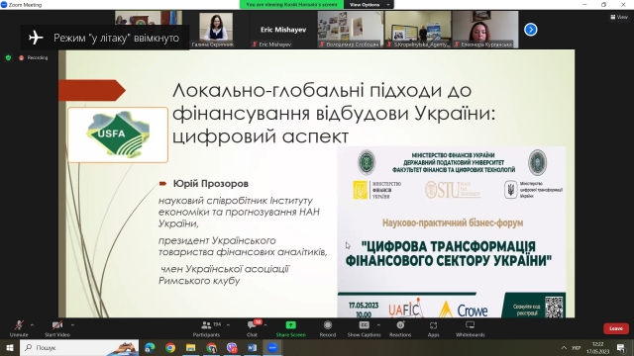Viewport: 634px width, 356px height.
Task: Expand the arrow next to Chat
Action: [x=265, y=325]
